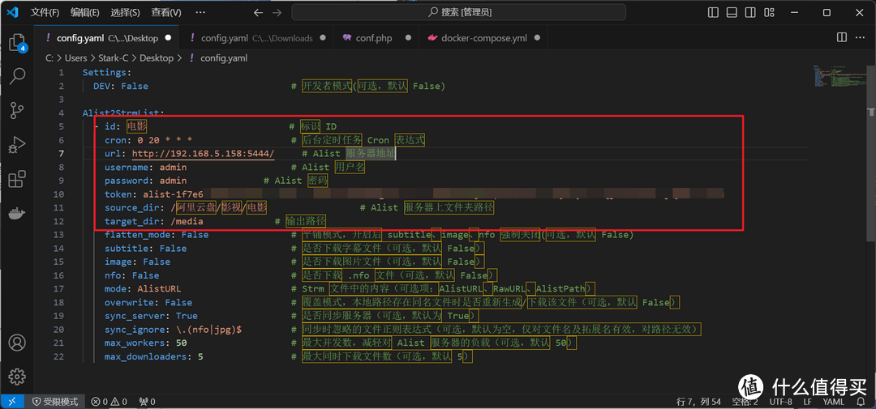This screenshot has height=409, width=876.
Task: Click the Accounts icon in activity bar
Action: pyautogui.click(x=17, y=343)
